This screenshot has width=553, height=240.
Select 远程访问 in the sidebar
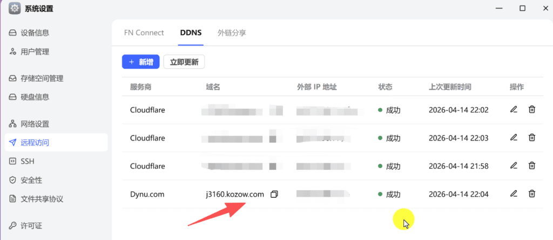pos(56,143)
